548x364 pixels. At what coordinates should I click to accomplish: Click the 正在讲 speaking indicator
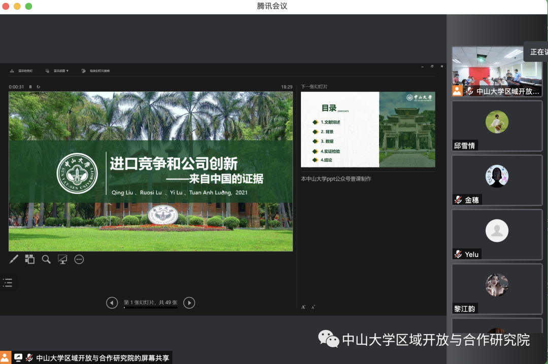[x=536, y=52]
